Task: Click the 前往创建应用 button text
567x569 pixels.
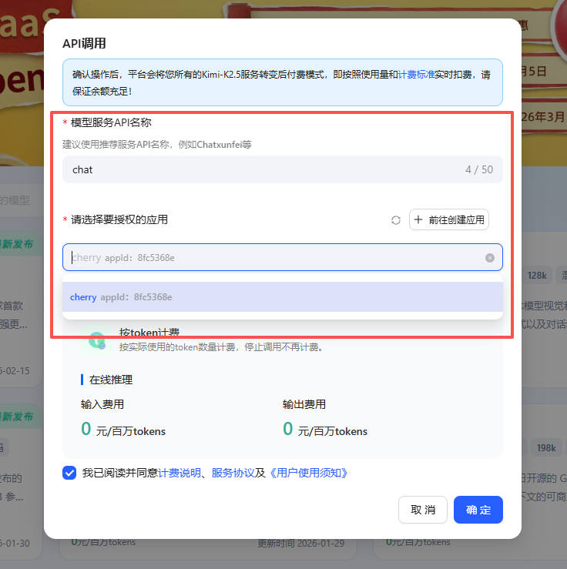Action: coord(457,220)
